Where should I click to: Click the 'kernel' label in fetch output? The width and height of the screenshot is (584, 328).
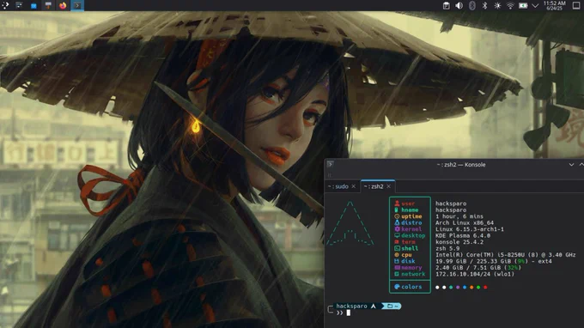point(411,229)
